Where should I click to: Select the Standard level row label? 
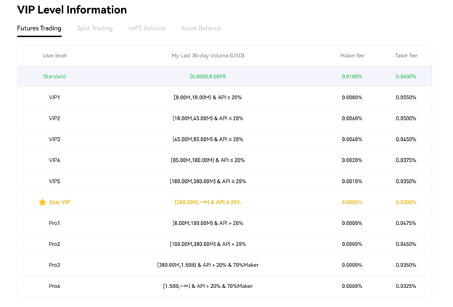(54, 76)
